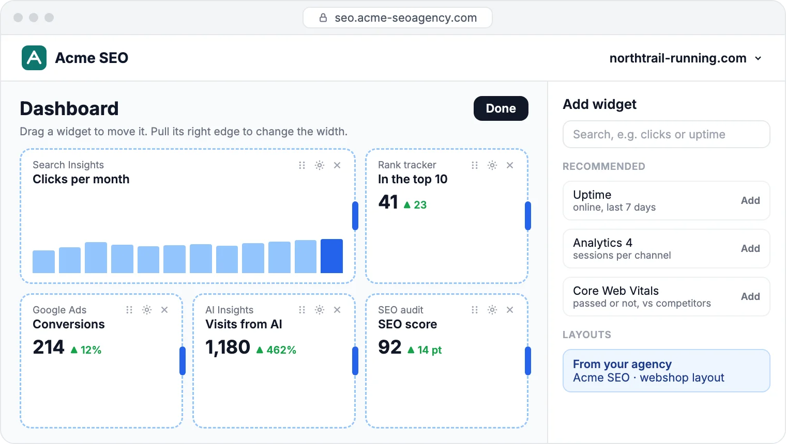Click the '1,180' visits value
The height and width of the screenshot is (444, 786).
[228, 347]
